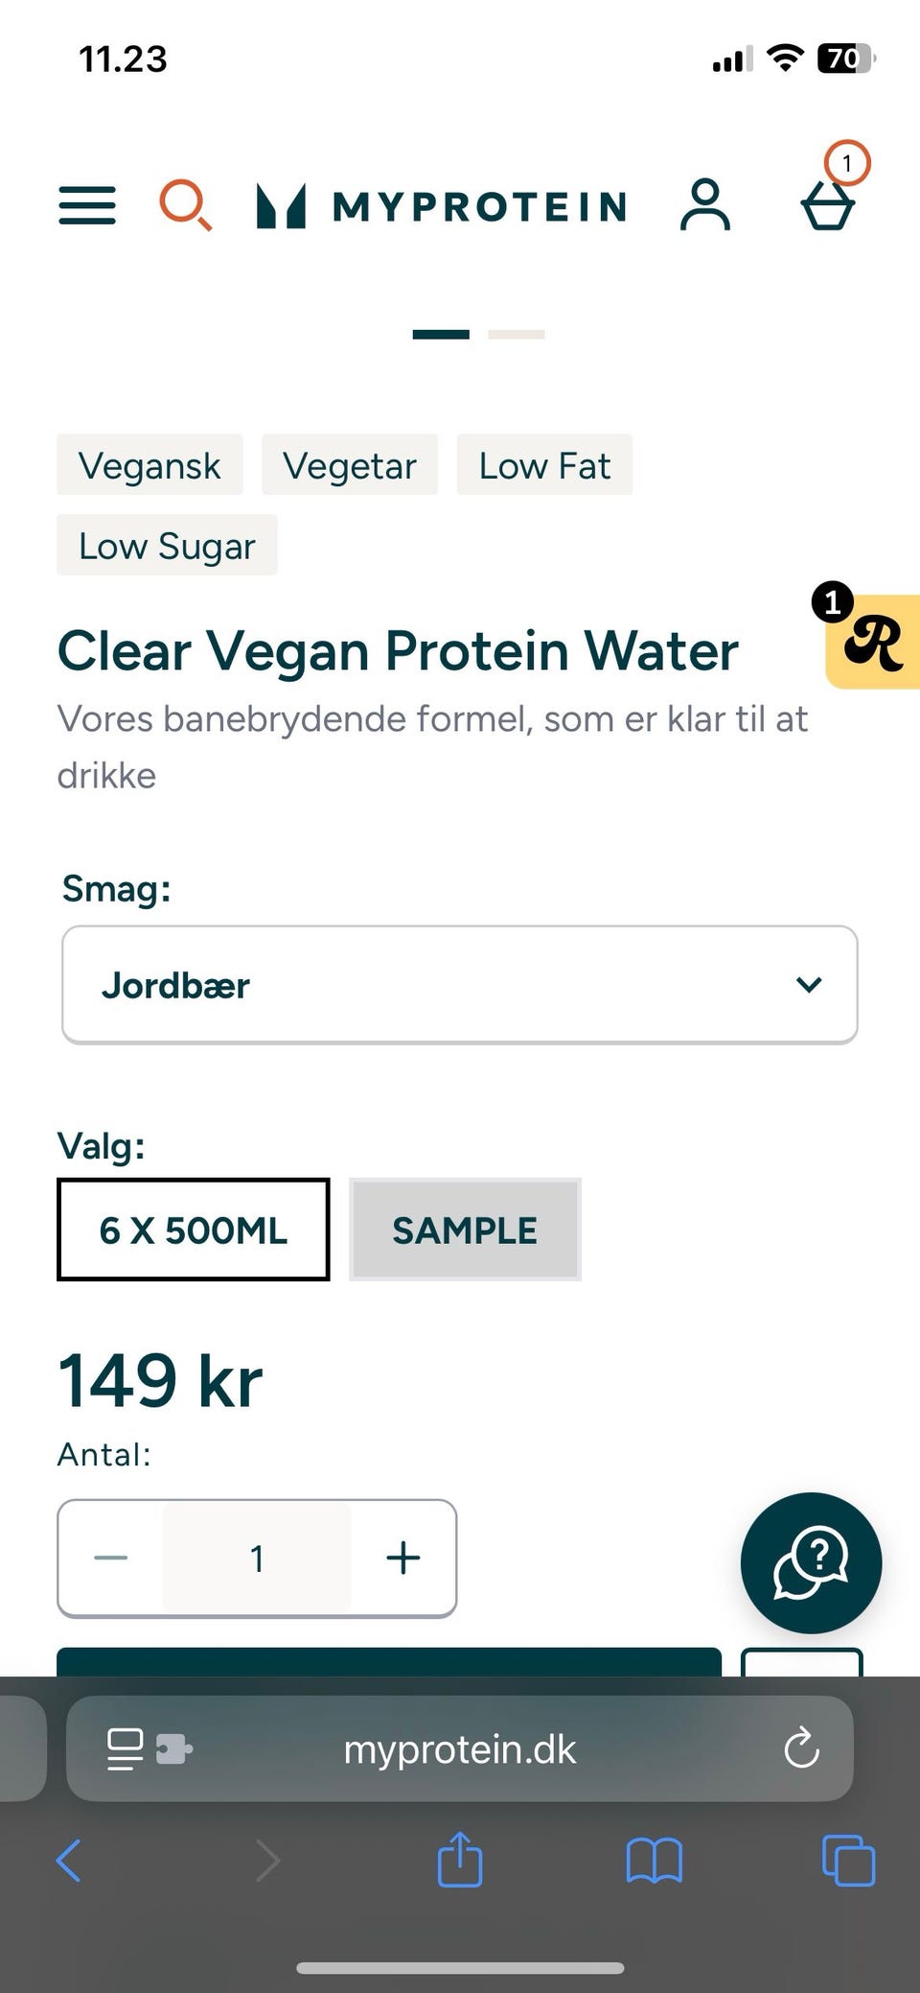Open the live chat help bubble
Image resolution: width=920 pixels, height=1993 pixels.
[811, 1562]
